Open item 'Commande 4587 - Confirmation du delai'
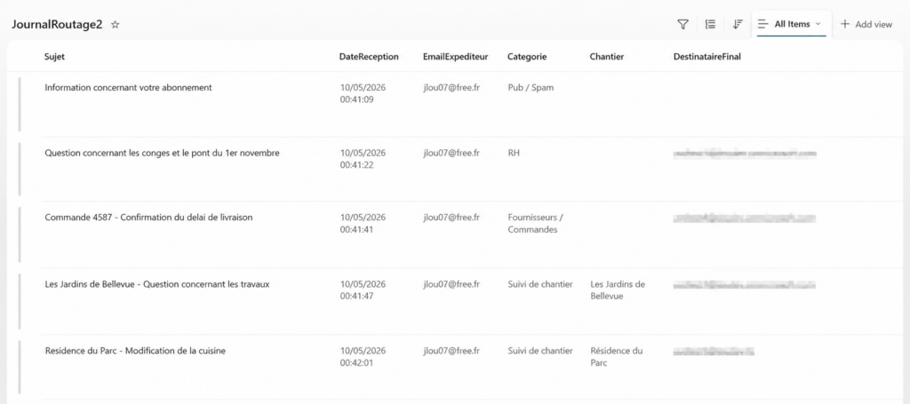The height and width of the screenshot is (404, 910). (148, 218)
